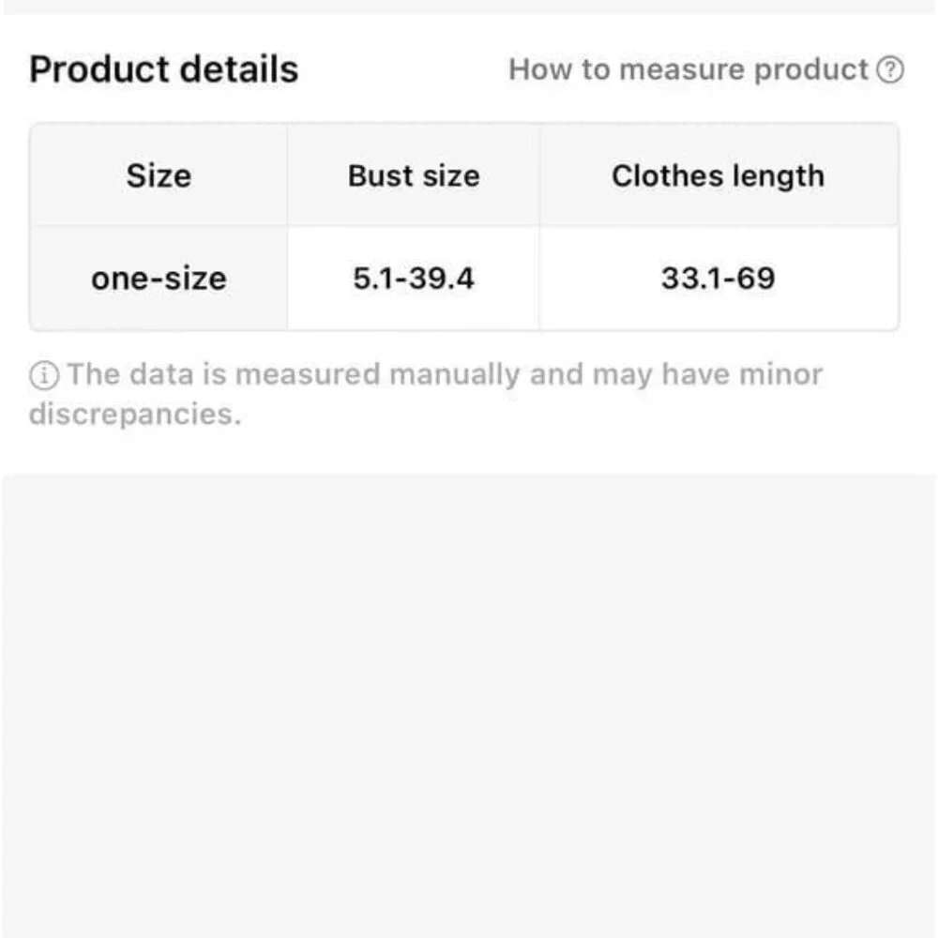
Task: Select the Clothes length column header
Action: click(718, 175)
